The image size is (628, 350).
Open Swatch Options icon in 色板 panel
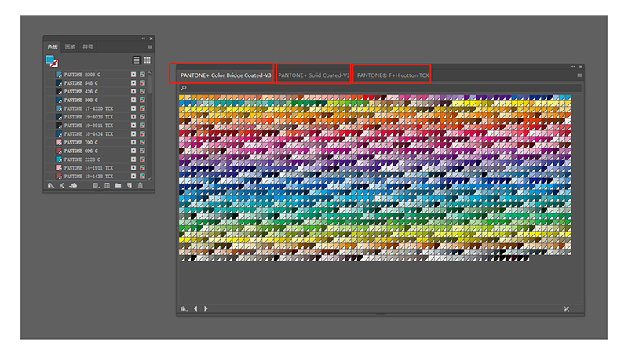coord(108,185)
